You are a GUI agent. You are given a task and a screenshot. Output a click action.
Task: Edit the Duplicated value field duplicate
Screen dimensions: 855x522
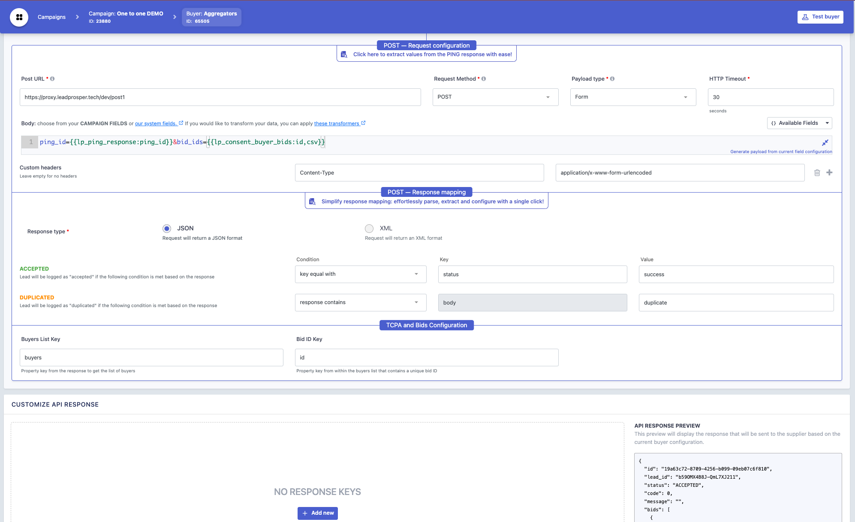click(x=736, y=303)
